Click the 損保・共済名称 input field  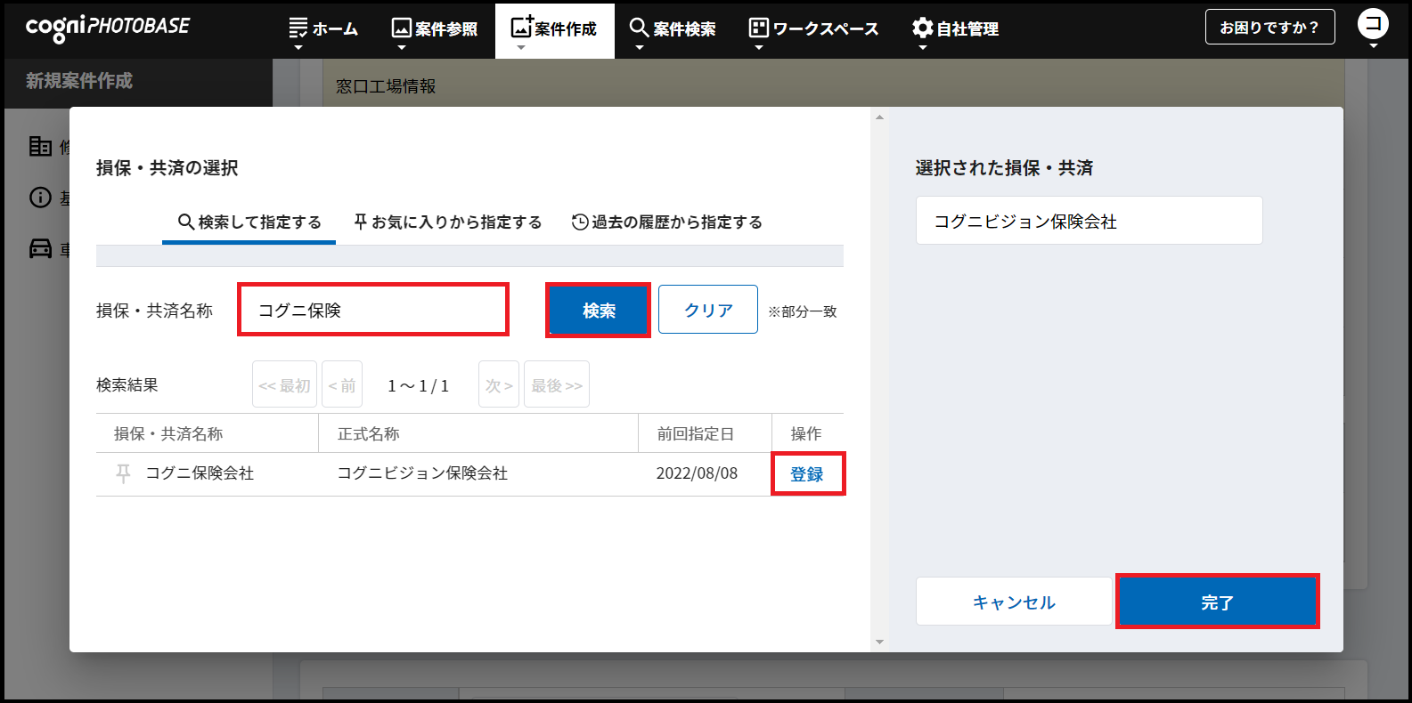click(x=373, y=310)
